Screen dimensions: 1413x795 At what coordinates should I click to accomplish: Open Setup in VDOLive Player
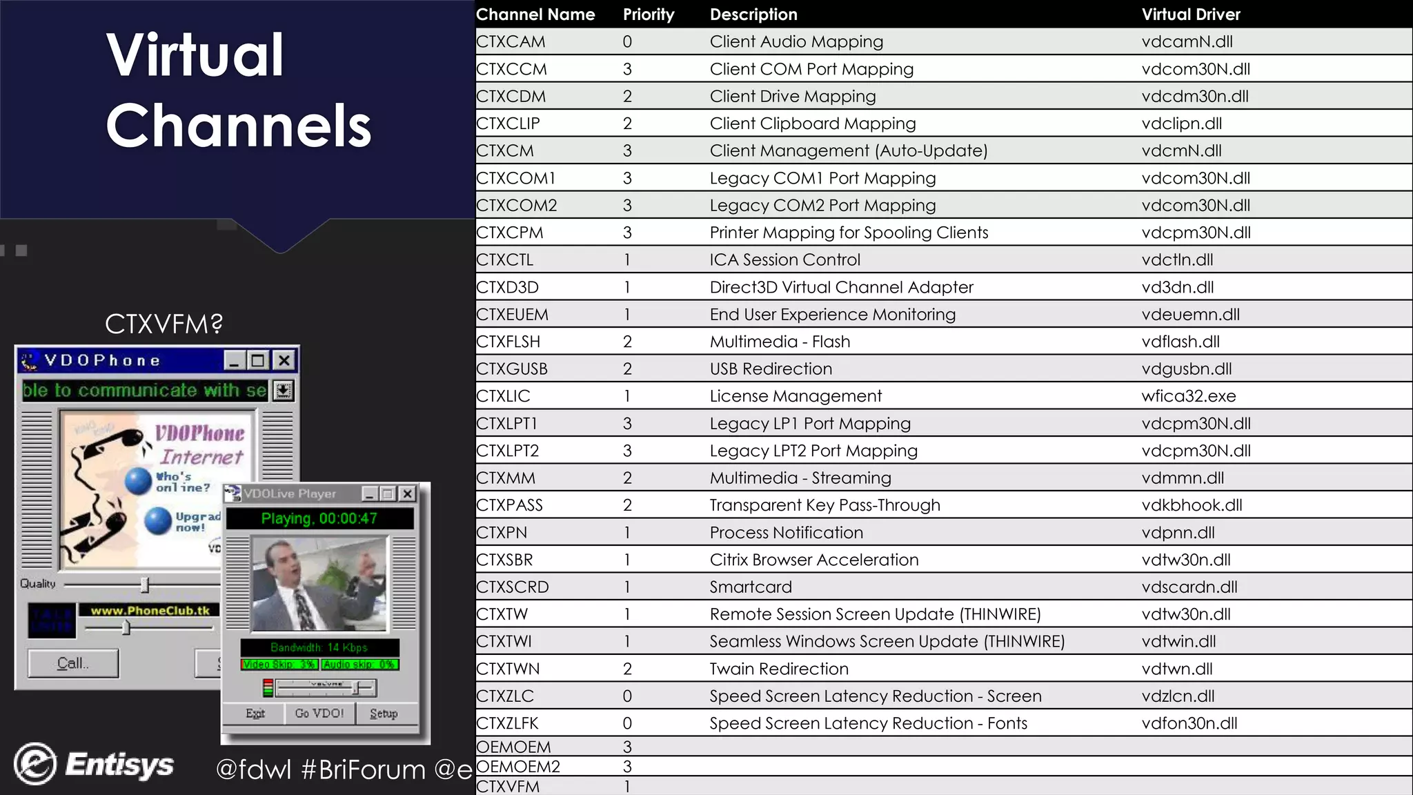click(384, 714)
